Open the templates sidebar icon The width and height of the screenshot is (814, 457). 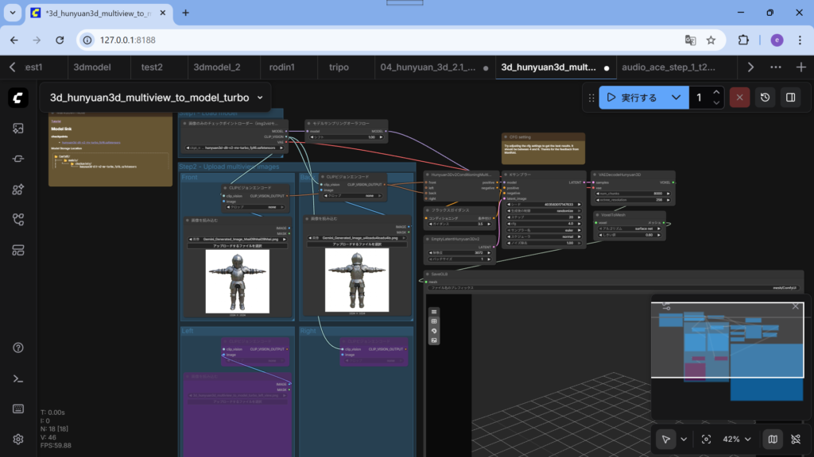pyautogui.click(x=18, y=251)
